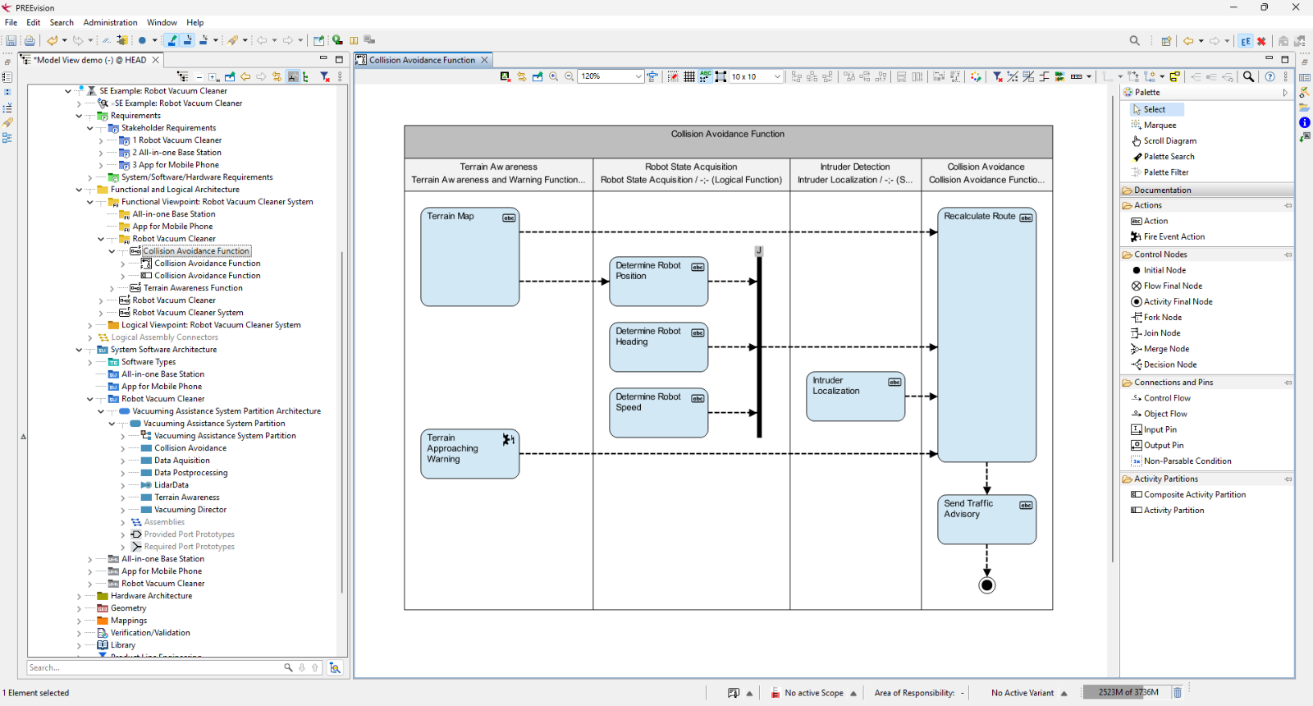Click the Select tool in palette
The height and width of the screenshot is (706, 1313).
(x=1155, y=109)
